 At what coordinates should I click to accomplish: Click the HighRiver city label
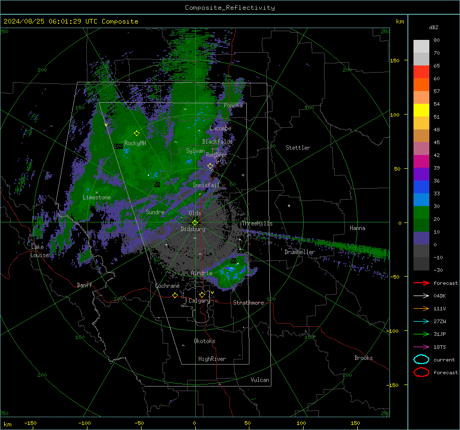(212, 359)
